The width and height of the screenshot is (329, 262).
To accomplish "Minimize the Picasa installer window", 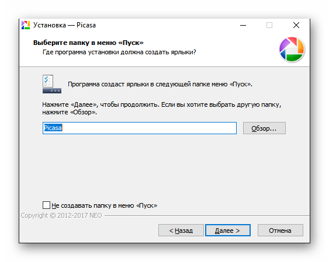I will click(243, 25).
